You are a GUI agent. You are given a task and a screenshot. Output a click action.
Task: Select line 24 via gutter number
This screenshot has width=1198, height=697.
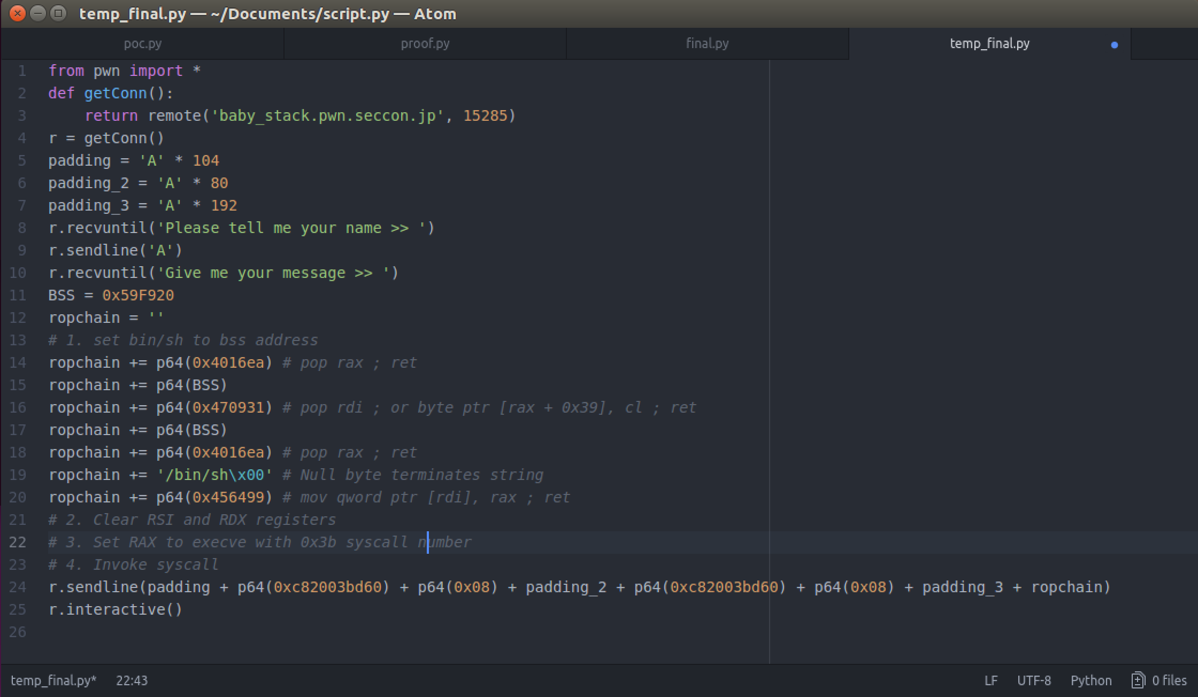(18, 587)
